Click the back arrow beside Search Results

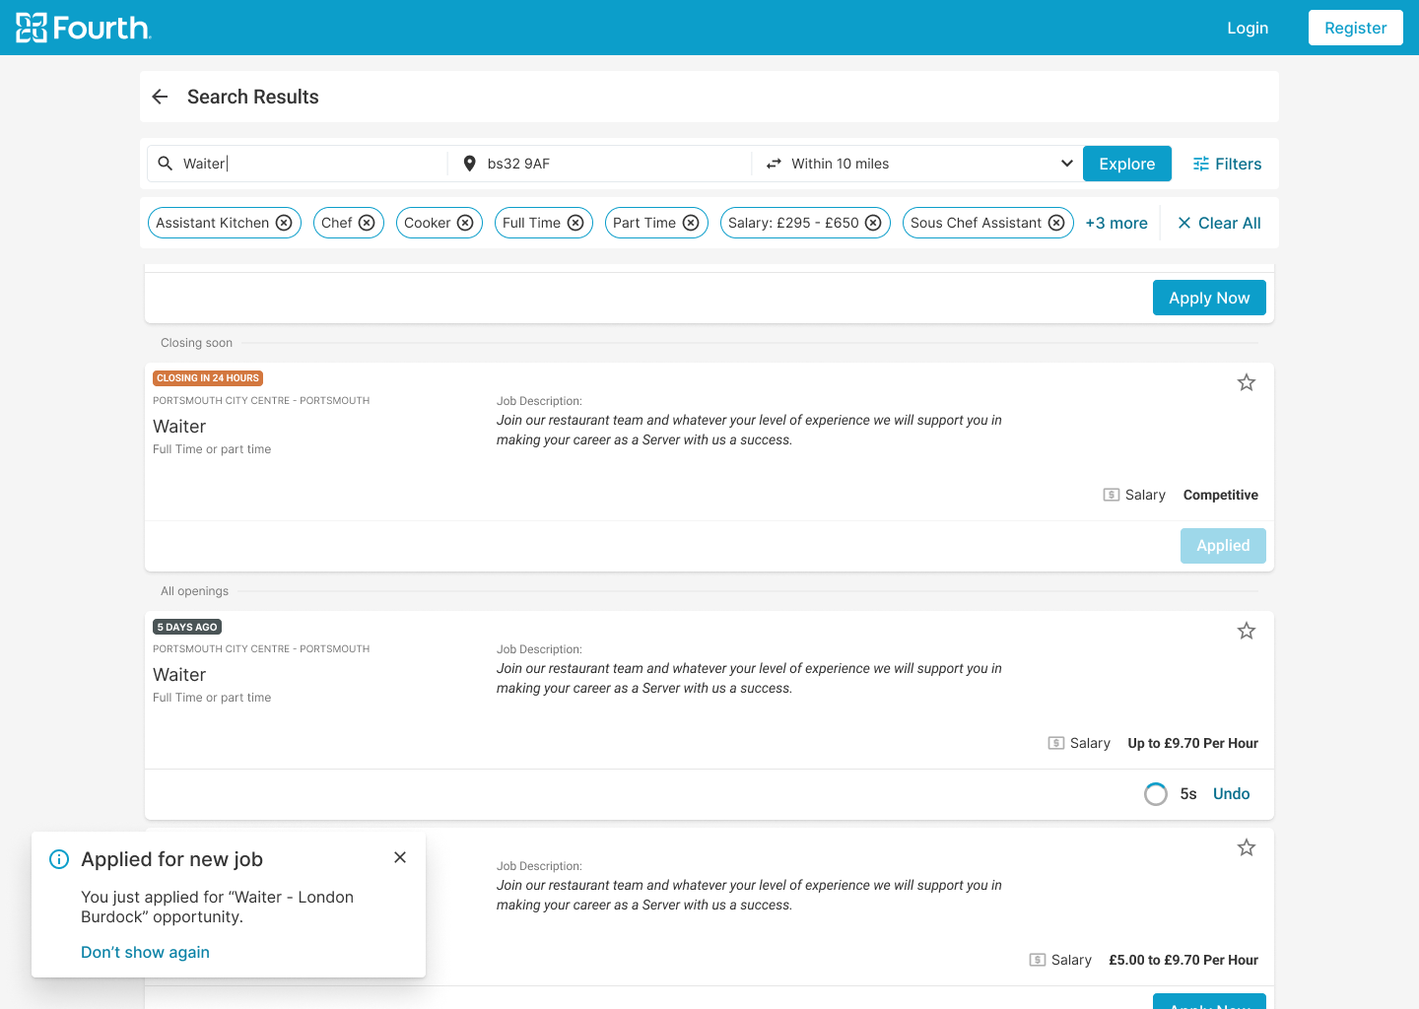click(x=161, y=97)
